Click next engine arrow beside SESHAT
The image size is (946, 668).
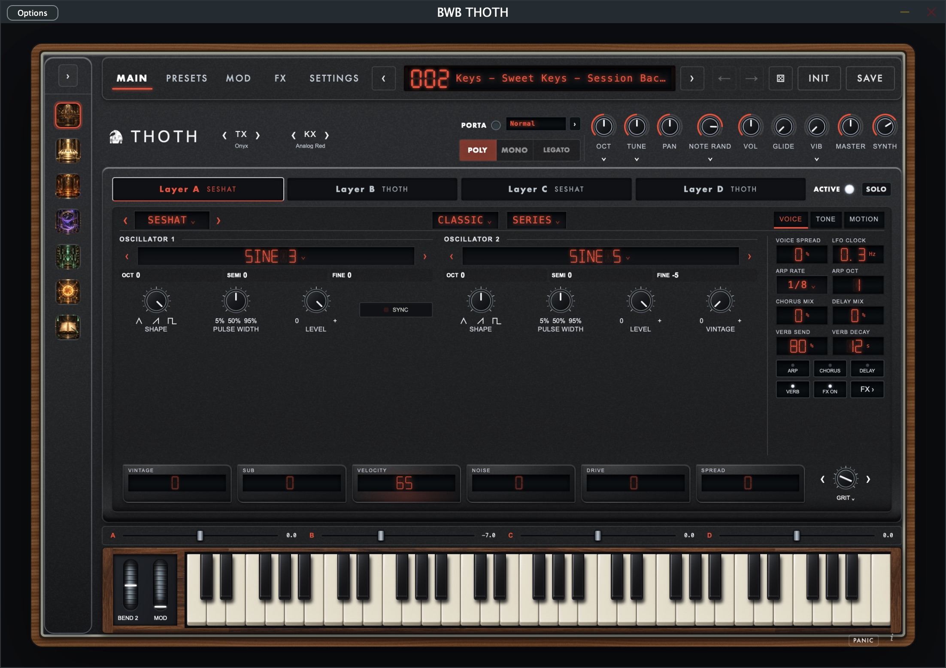pos(218,221)
